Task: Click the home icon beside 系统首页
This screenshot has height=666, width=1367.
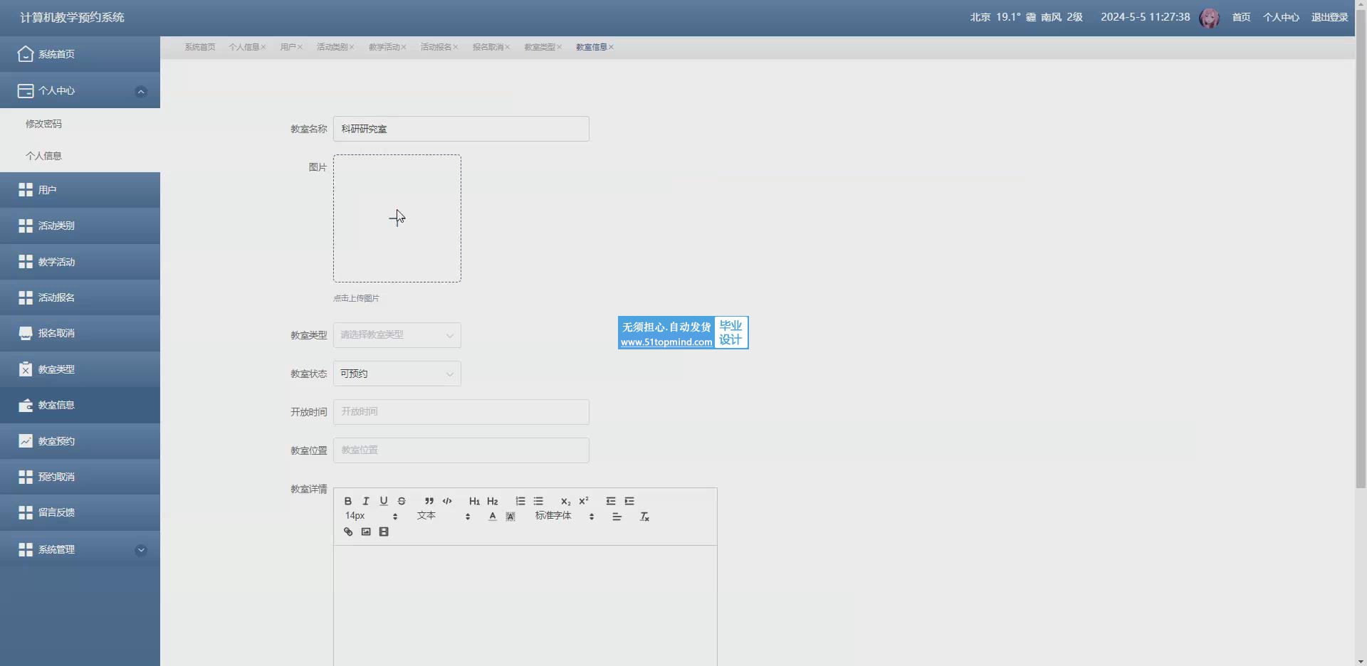Action: pyautogui.click(x=26, y=53)
